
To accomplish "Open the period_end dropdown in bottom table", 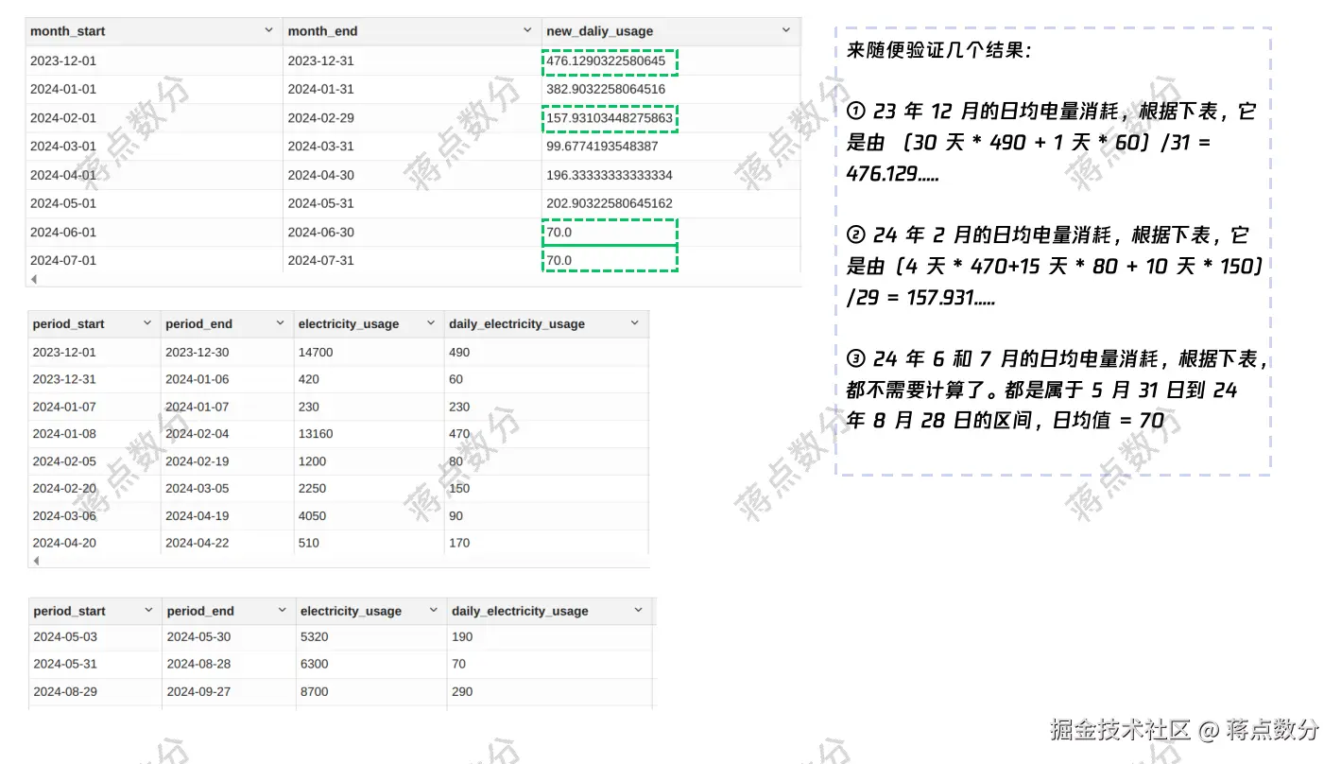I will (279, 611).
